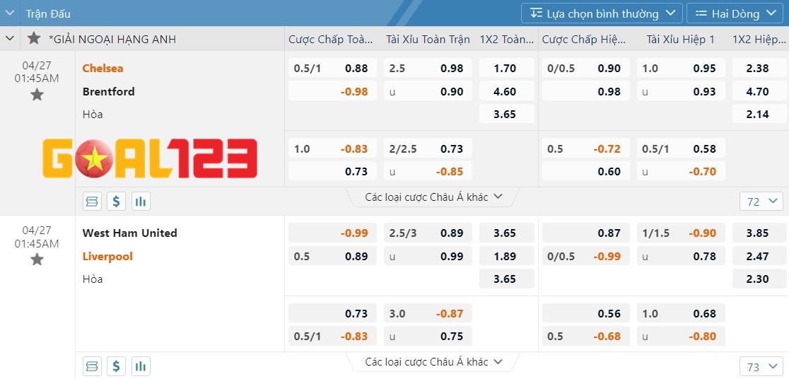789x379 pixels.
Task: Open the Lựa chọn bình thường dropdown
Action: [x=602, y=13]
